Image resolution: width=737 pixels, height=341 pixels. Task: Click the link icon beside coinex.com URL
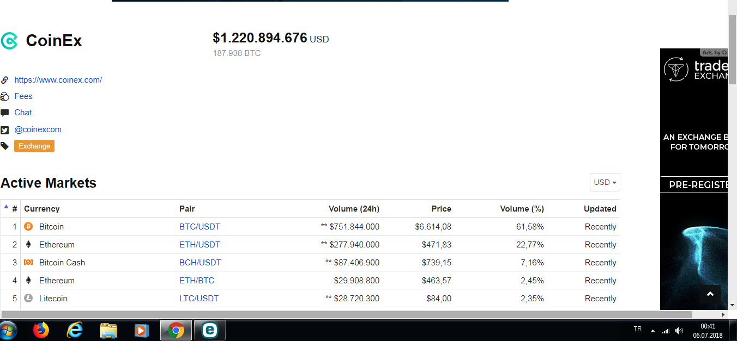[5, 80]
